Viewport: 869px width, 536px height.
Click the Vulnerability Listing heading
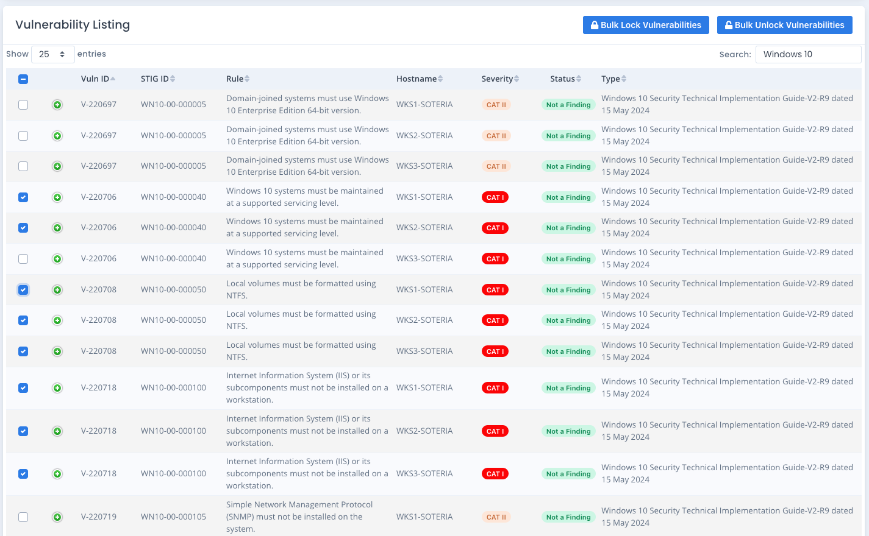tap(73, 24)
